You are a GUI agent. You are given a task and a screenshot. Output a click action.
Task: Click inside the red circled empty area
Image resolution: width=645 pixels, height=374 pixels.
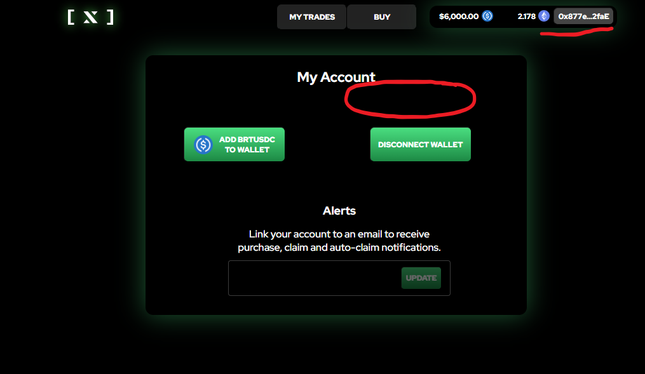tap(410, 99)
